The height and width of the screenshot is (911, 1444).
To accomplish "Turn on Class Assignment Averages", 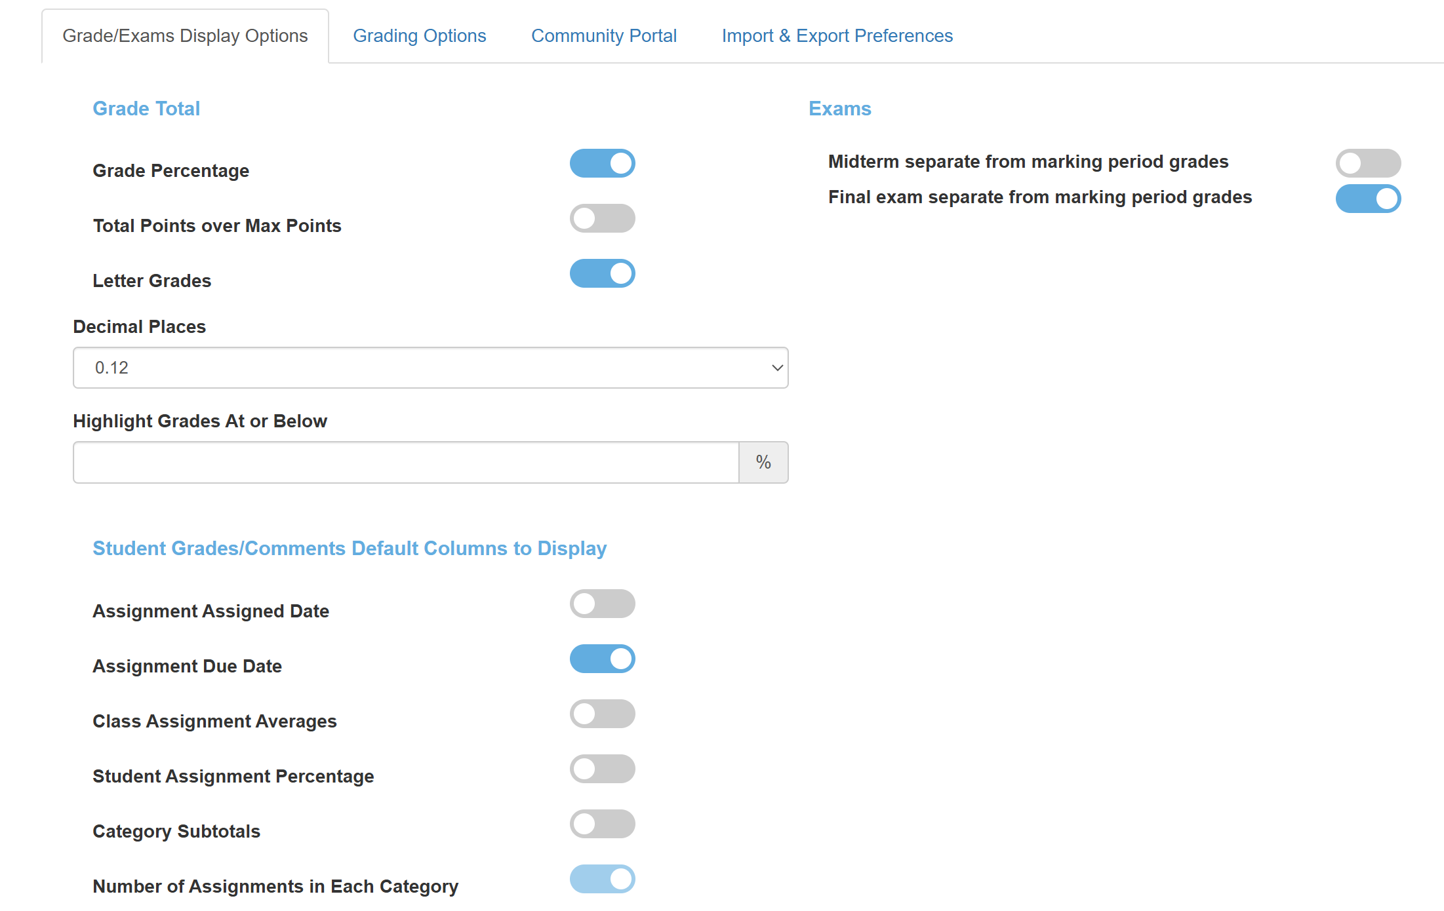I will click(x=602, y=714).
